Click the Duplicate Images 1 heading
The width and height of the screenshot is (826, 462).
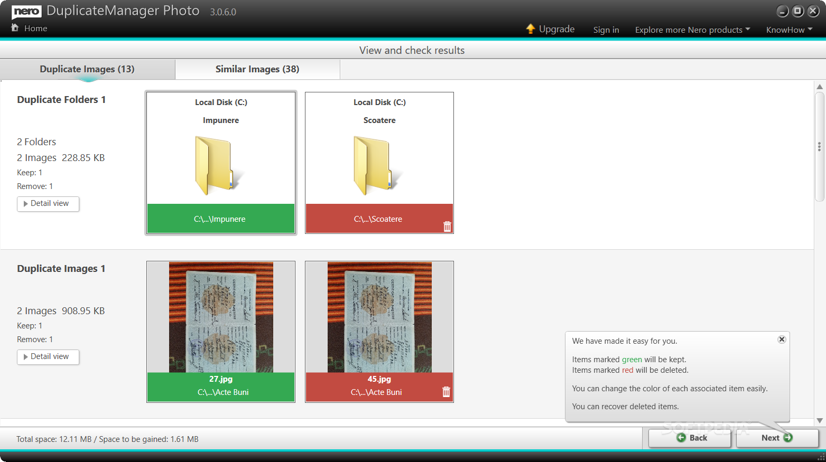(x=61, y=269)
